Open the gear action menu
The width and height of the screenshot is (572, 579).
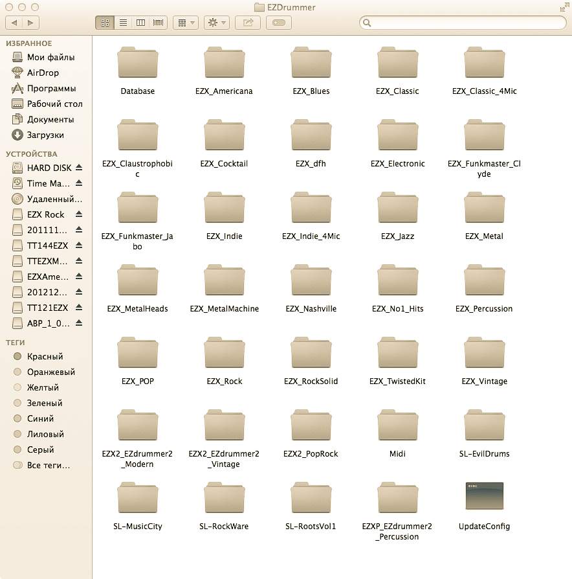click(216, 23)
